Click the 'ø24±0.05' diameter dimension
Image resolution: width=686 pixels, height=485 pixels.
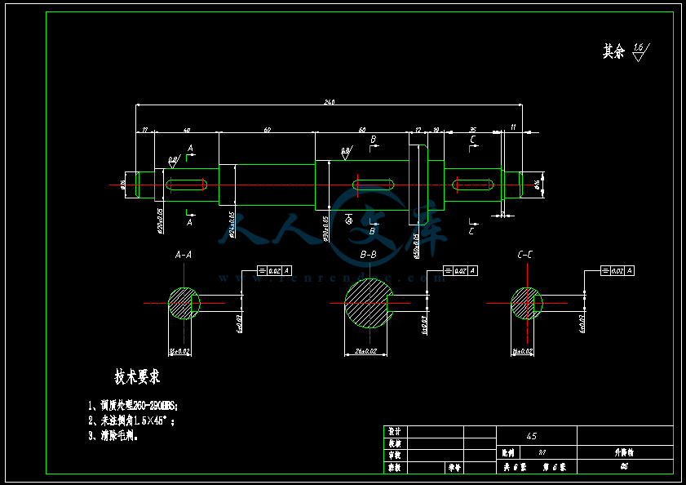click(x=232, y=225)
